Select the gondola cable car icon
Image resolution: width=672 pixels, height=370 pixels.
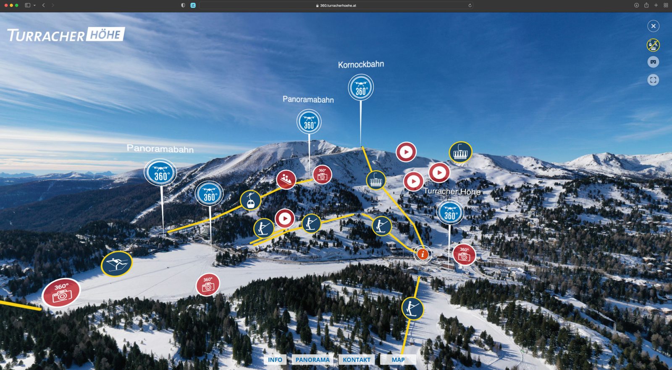tap(250, 200)
